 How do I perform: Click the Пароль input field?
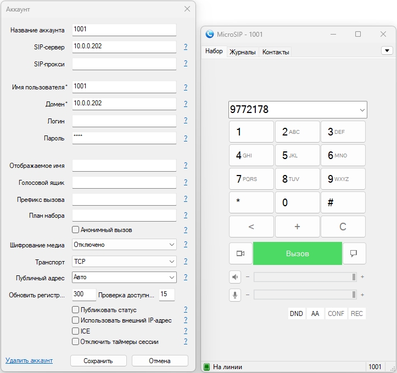click(x=124, y=138)
